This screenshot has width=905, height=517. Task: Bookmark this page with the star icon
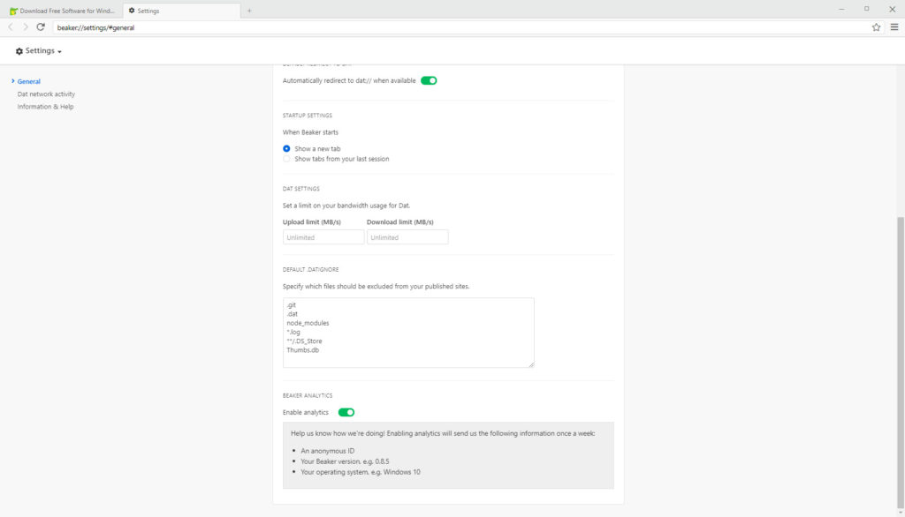[876, 27]
